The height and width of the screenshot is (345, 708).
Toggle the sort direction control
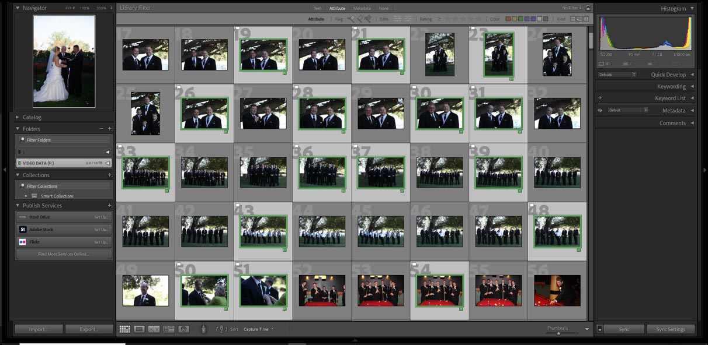pos(221,329)
